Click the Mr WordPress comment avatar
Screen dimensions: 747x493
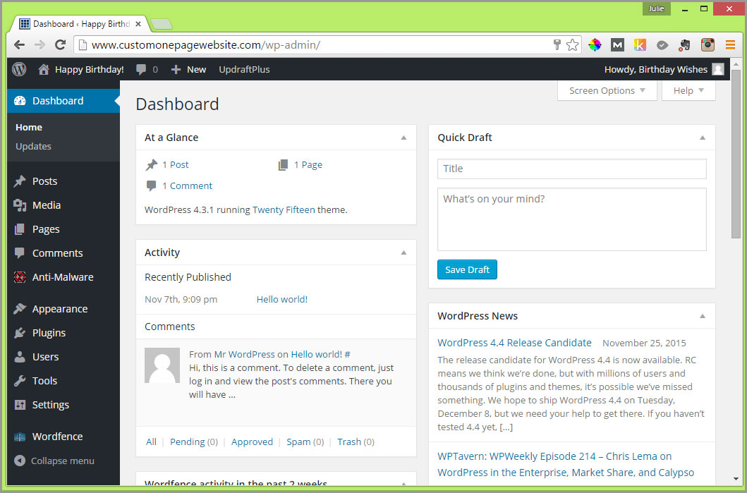(162, 365)
